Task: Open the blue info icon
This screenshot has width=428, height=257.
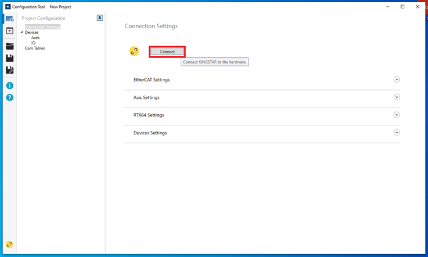Action: click(10, 85)
